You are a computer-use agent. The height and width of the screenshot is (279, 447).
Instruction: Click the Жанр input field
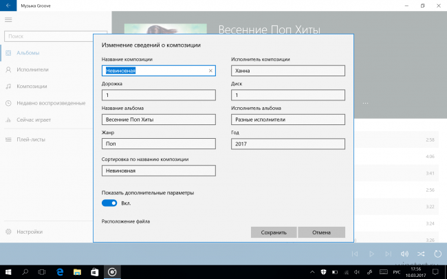158,144
